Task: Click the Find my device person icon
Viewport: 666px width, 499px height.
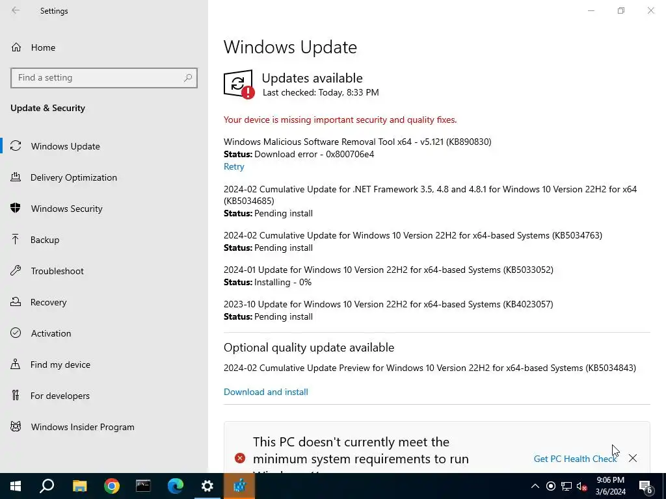Action: click(16, 364)
